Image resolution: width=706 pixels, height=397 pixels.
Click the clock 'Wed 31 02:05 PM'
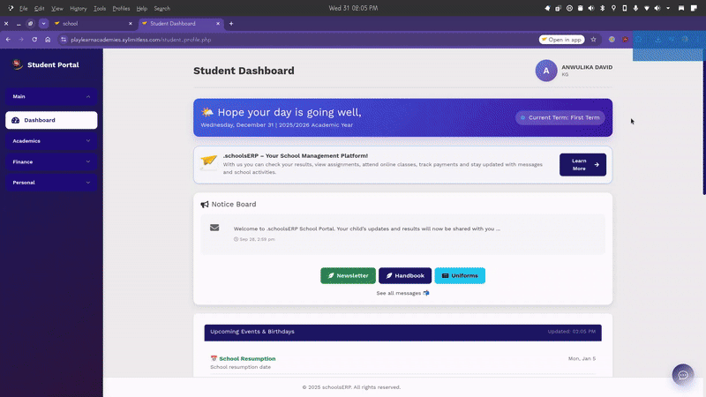[353, 8]
